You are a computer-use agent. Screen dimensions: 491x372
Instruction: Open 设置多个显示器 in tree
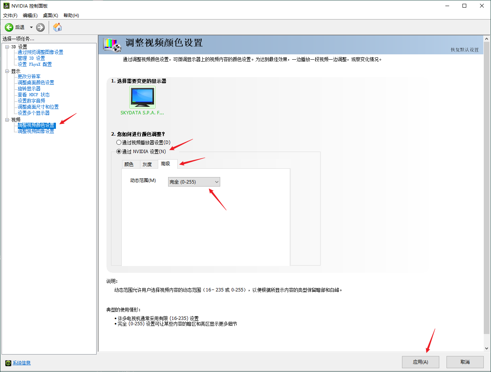33,113
